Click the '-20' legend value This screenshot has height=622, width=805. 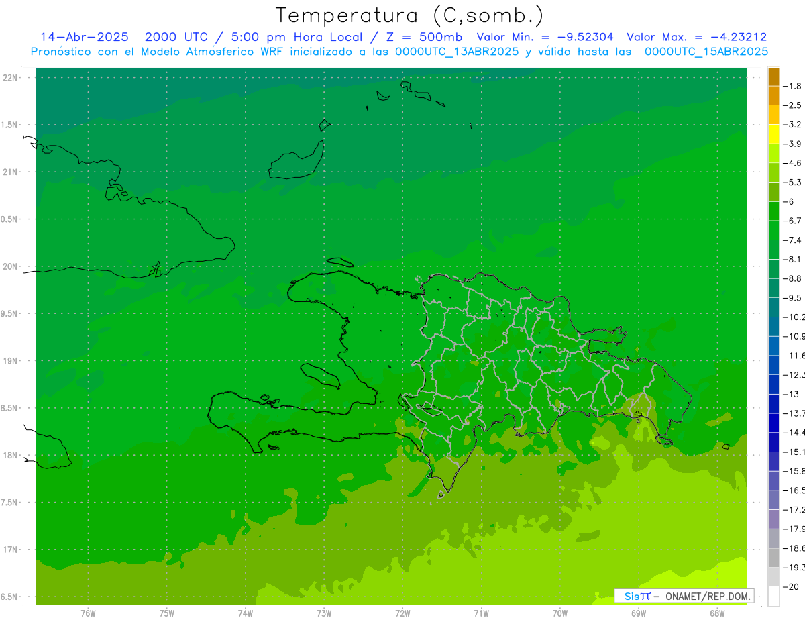coord(791,586)
